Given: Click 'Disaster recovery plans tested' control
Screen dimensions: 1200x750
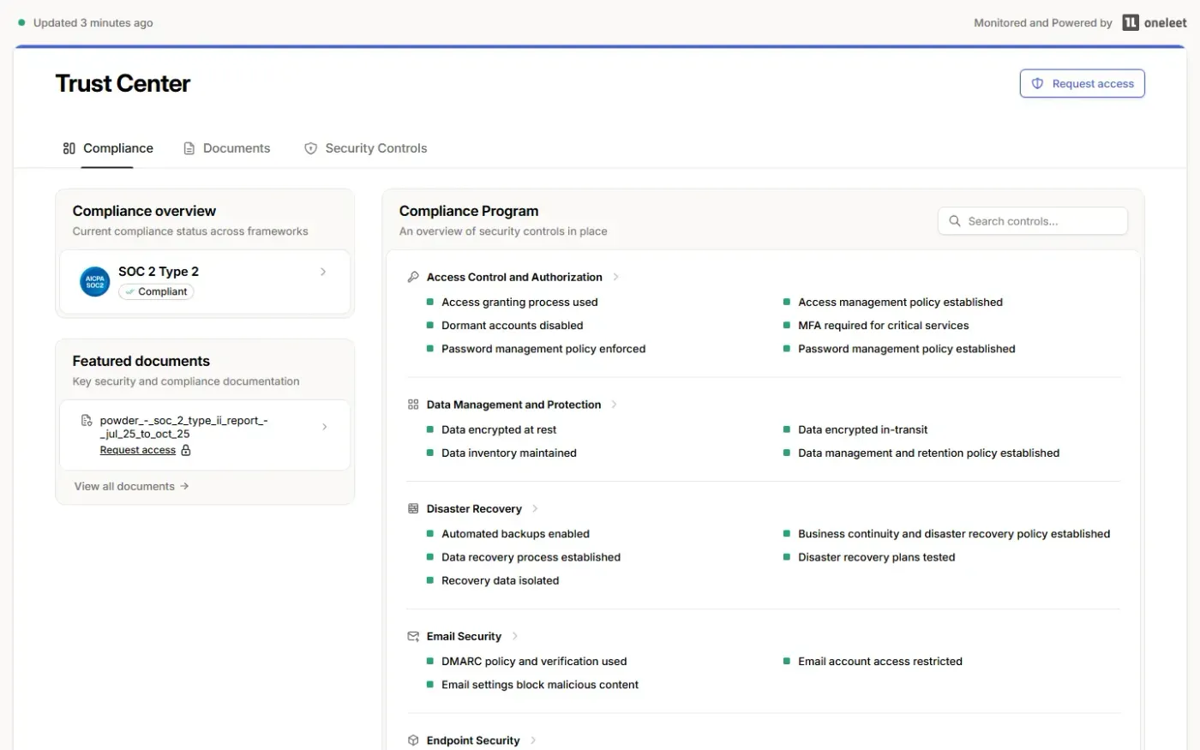Looking at the screenshot, I should click(876, 557).
